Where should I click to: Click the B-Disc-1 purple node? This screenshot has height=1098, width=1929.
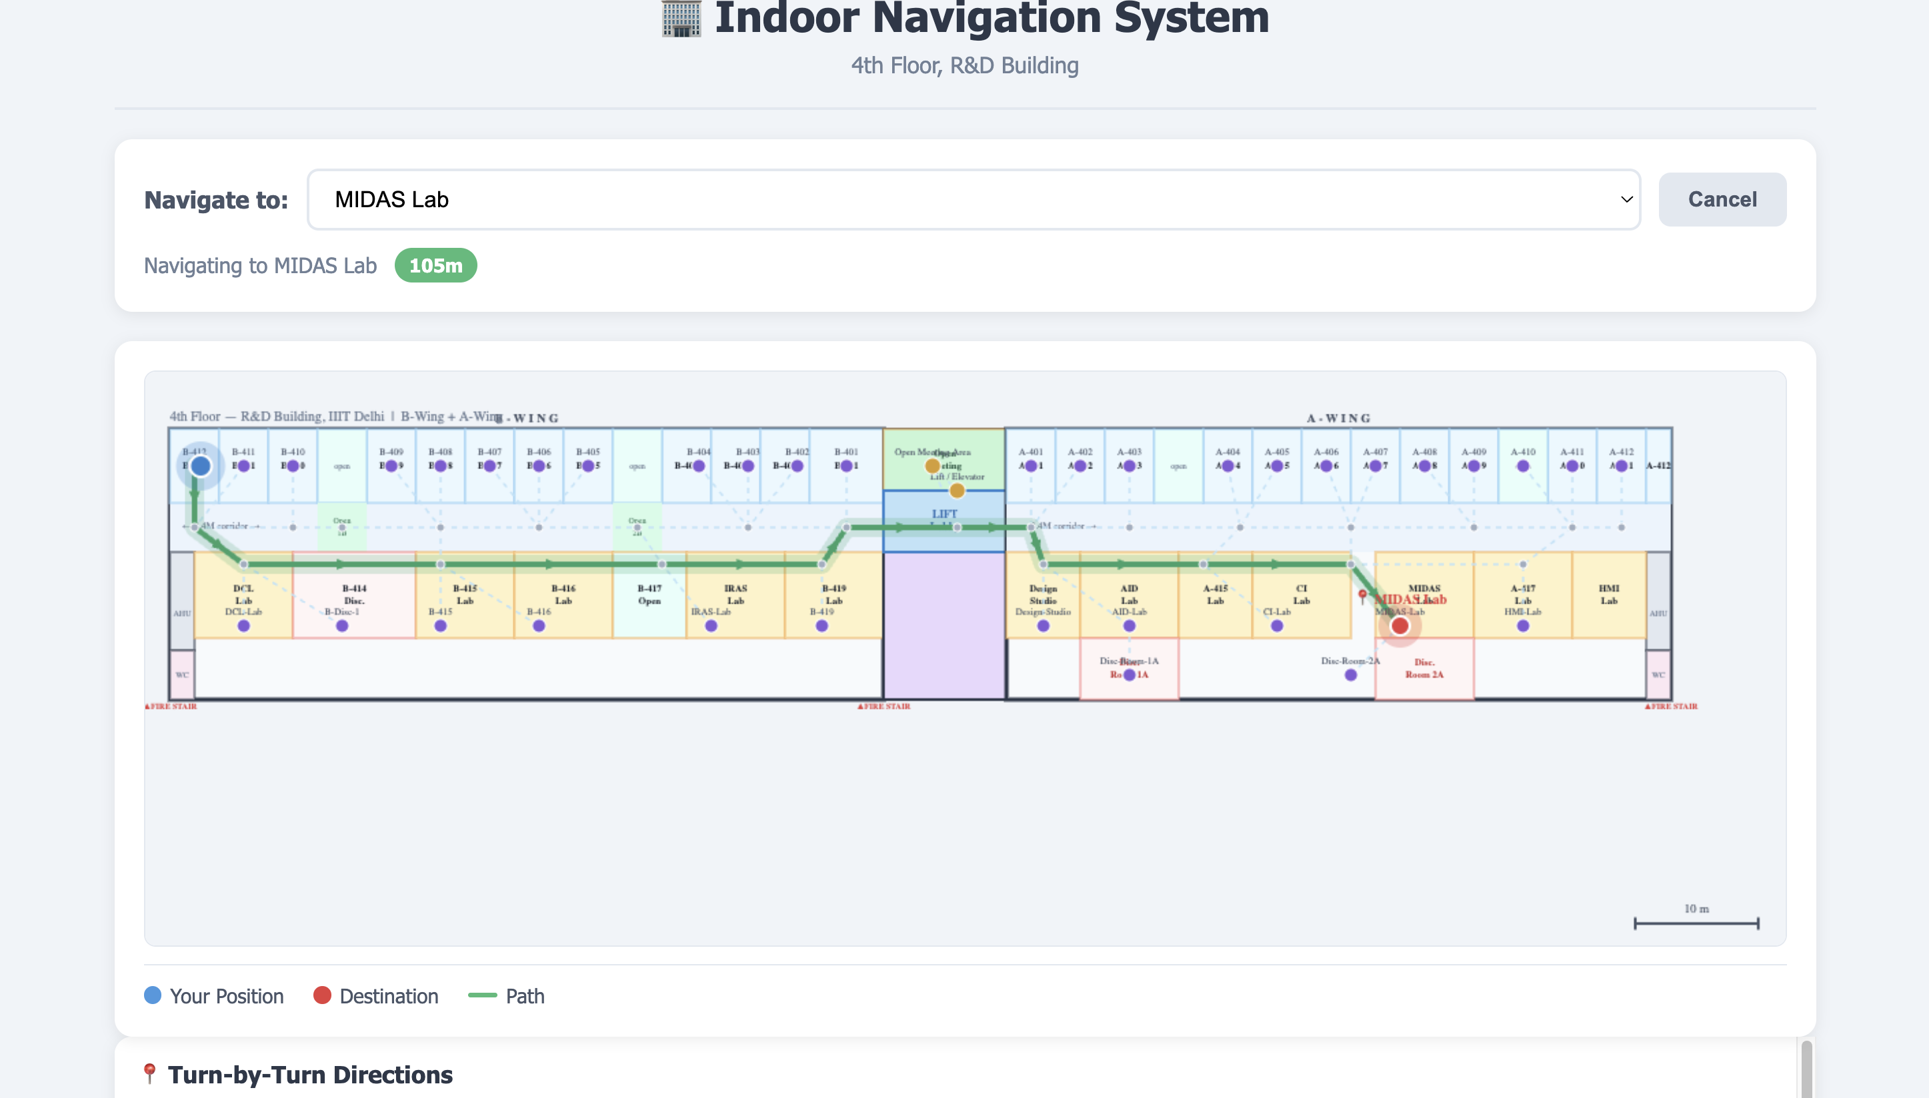(342, 626)
